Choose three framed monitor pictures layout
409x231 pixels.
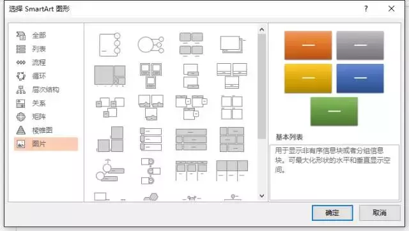click(151, 75)
